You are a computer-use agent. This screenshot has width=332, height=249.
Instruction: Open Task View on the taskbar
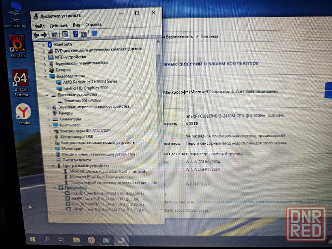(61, 240)
